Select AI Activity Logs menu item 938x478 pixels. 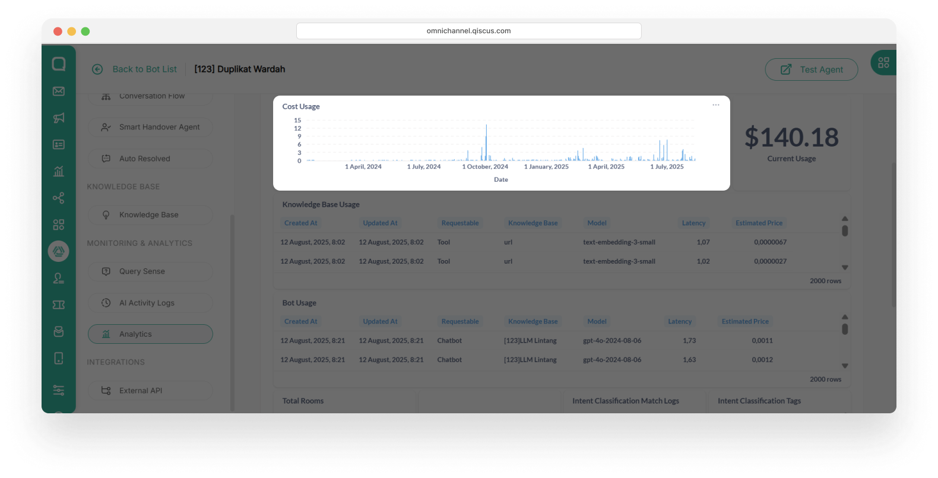point(150,303)
